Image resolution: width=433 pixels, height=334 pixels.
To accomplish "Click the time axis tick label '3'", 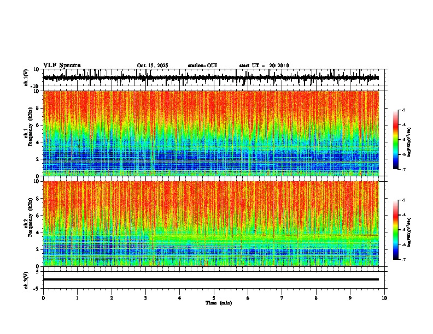I will 145,298.
